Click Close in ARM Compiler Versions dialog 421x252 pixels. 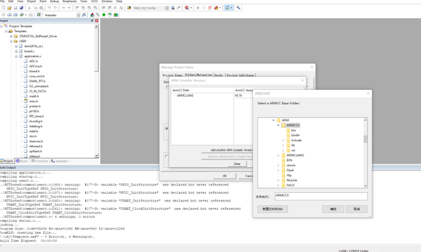coord(237,164)
